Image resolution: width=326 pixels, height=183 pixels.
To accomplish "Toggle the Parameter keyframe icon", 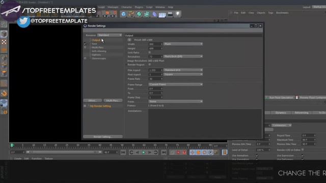I will [210, 152].
